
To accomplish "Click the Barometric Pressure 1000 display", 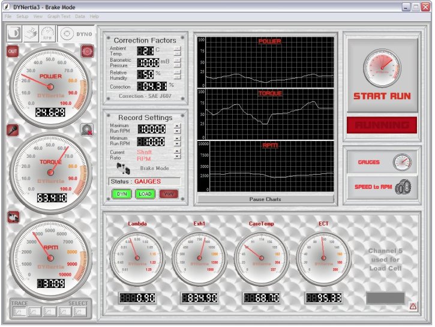I will (148, 62).
